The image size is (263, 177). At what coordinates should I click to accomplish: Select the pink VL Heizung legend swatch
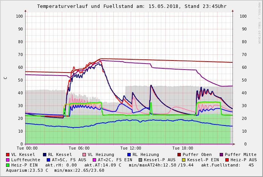click(x=84, y=154)
